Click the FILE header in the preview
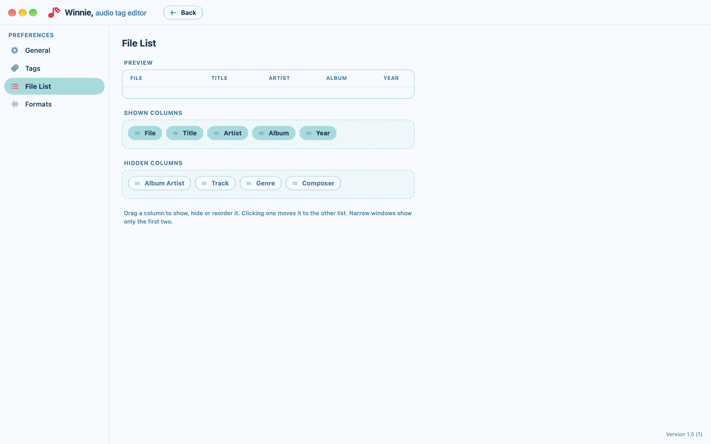 (136, 78)
